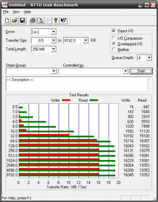
Task: Expand the Transfer Size start dropdown 0.5
Action: tap(53, 41)
